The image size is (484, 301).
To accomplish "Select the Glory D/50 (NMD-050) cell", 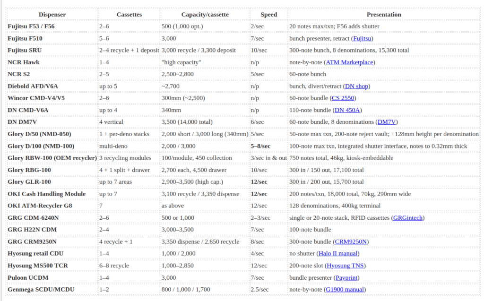I will 52,134.
